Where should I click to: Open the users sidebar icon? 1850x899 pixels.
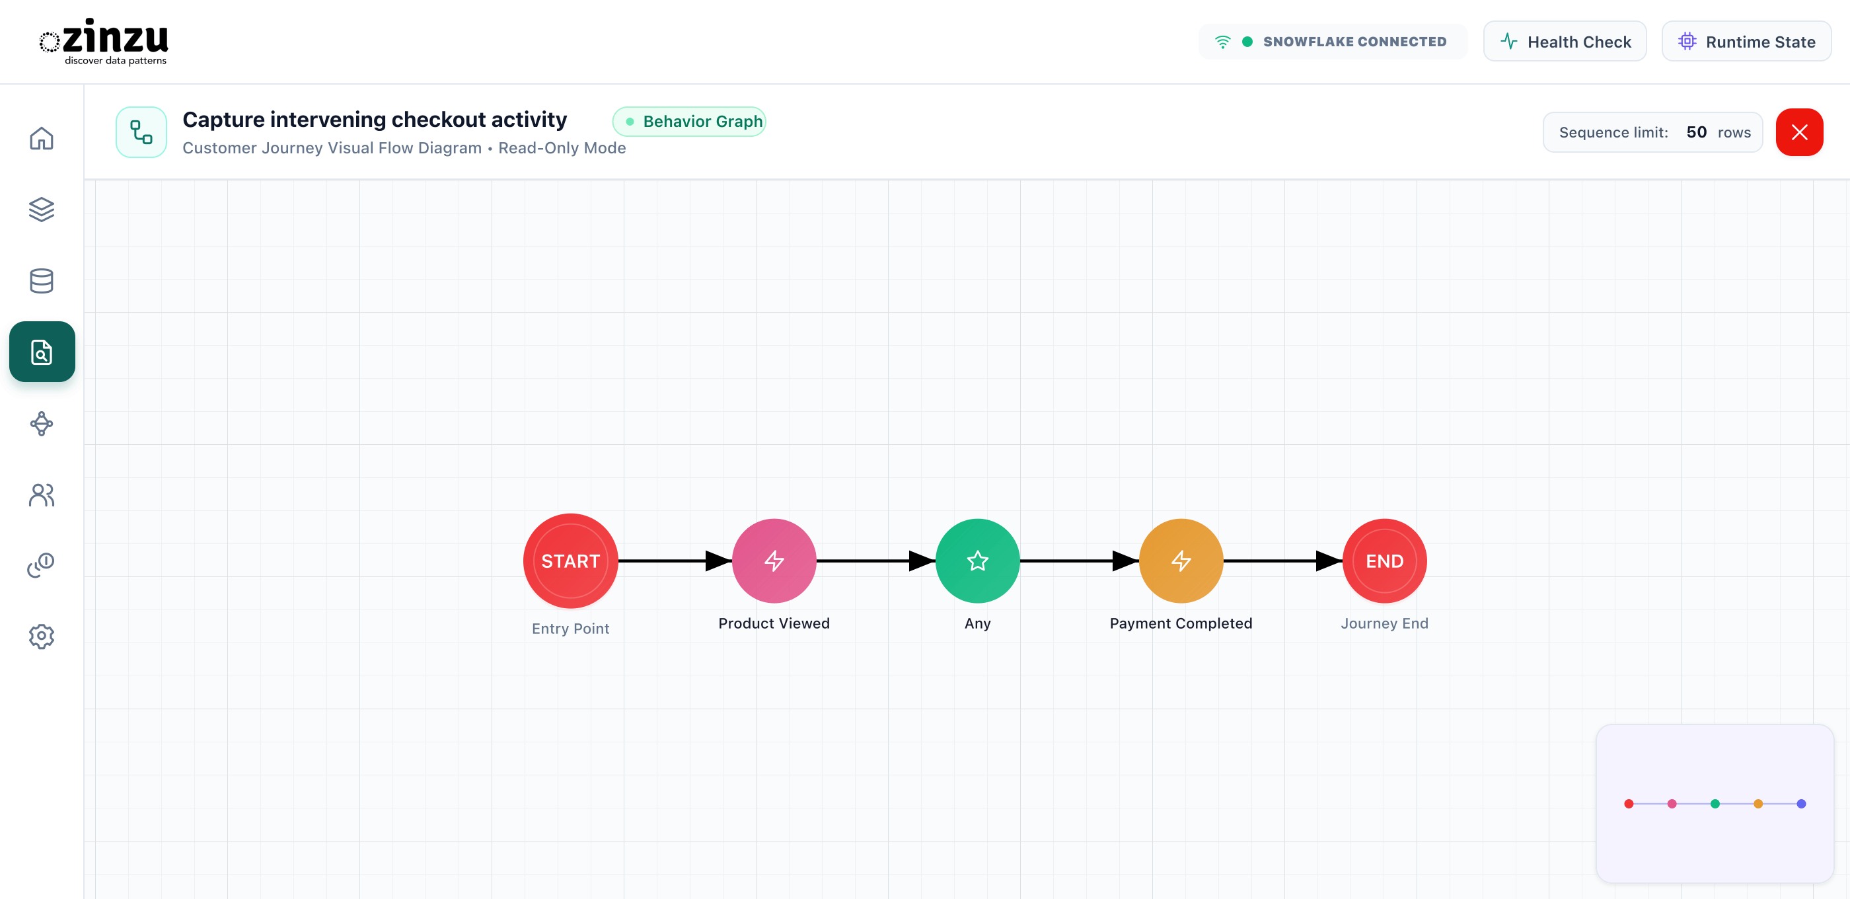pyautogui.click(x=42, y=494)
